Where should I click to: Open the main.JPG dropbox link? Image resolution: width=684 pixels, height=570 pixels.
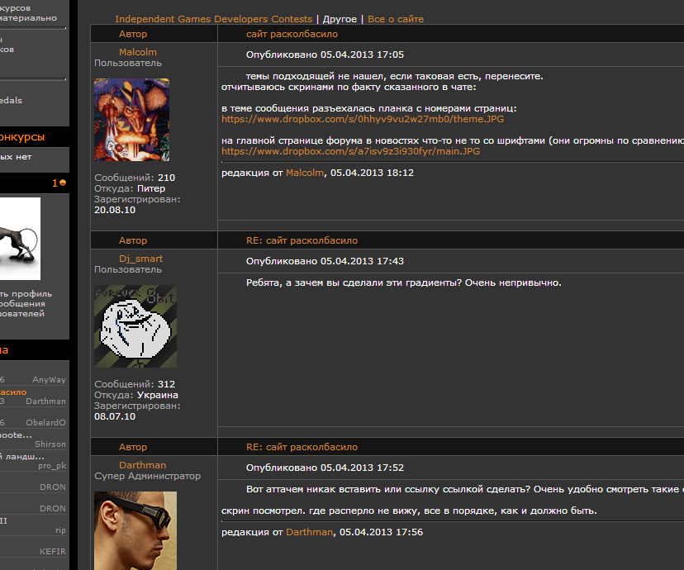point(351,151)
